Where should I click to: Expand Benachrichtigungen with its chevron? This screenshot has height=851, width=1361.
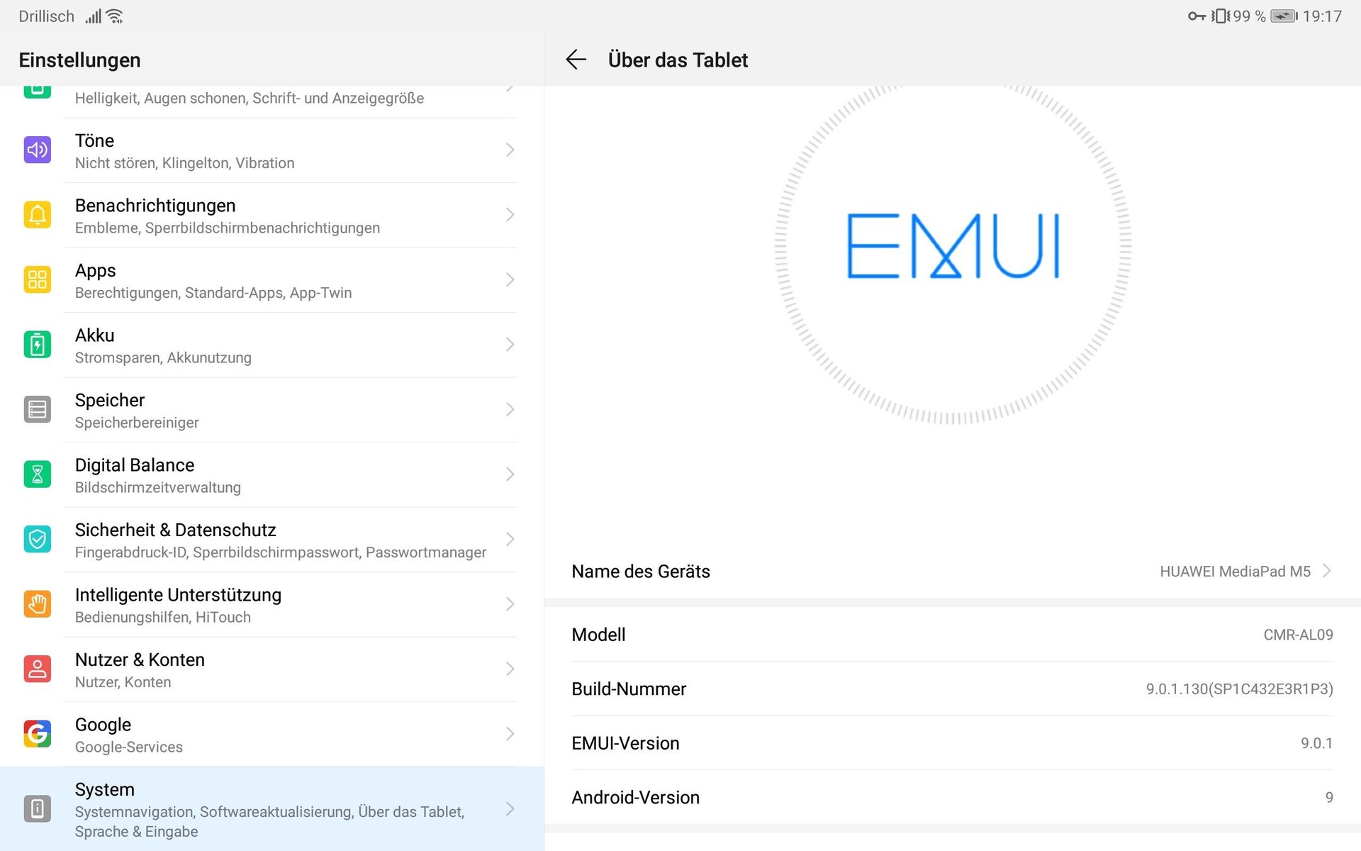coord(510,214)
